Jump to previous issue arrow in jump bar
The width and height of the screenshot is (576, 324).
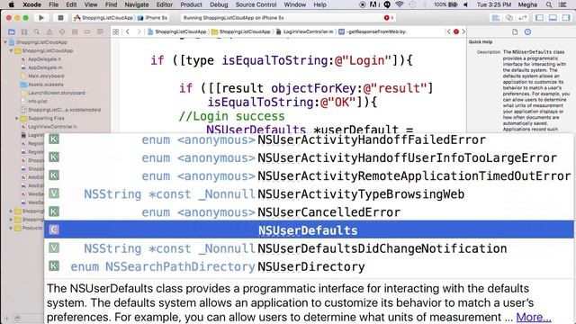(x=448, y=32)
